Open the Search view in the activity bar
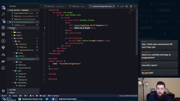The width and height of the screenshot is (180, 101). pyautogui.click(x=3, y=14)
